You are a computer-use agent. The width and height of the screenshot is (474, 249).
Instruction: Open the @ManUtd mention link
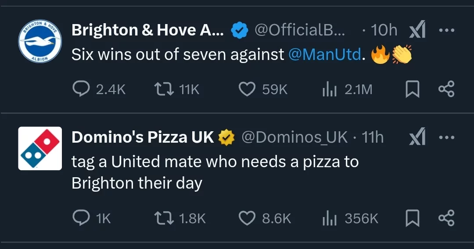325,55
